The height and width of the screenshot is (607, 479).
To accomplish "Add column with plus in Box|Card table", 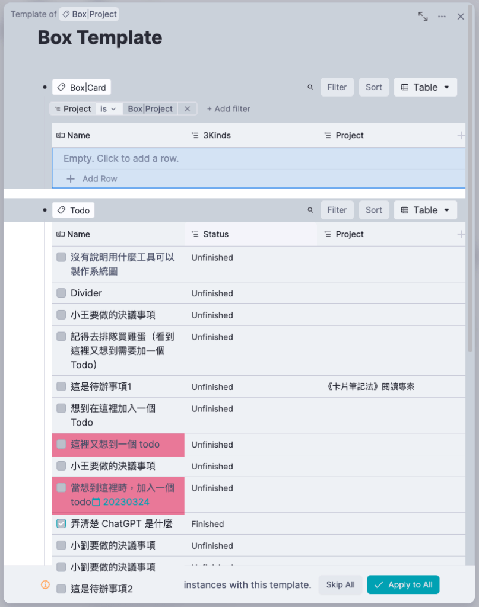I will tap(461, 135).
